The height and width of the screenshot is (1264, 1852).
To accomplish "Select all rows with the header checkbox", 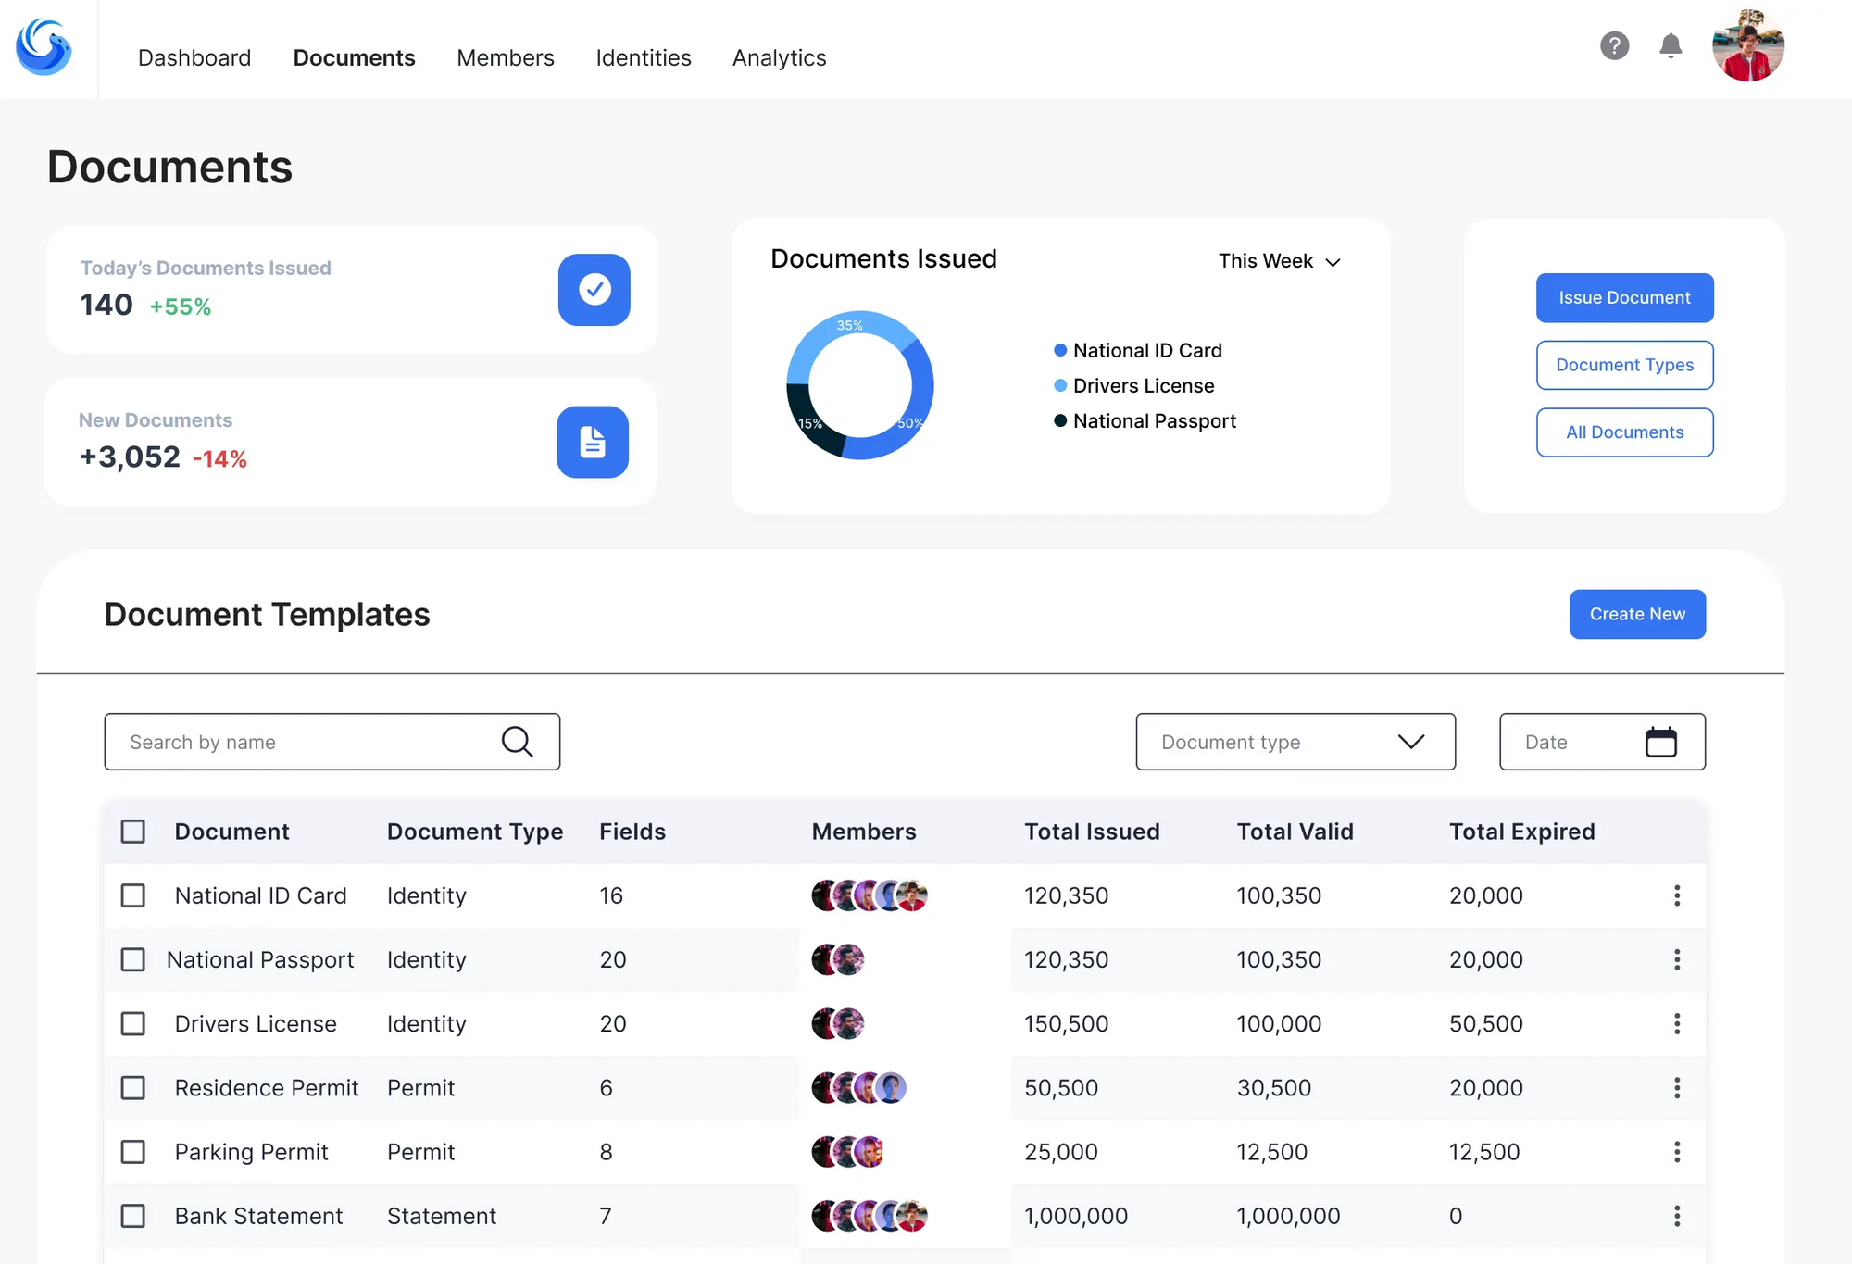I will (133, 832).
